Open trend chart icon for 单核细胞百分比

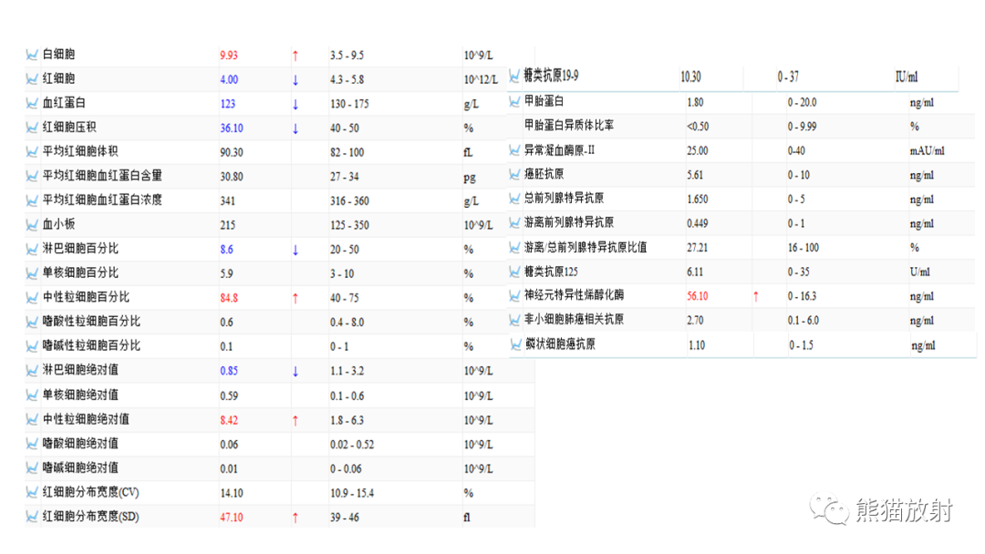(31, 273)
